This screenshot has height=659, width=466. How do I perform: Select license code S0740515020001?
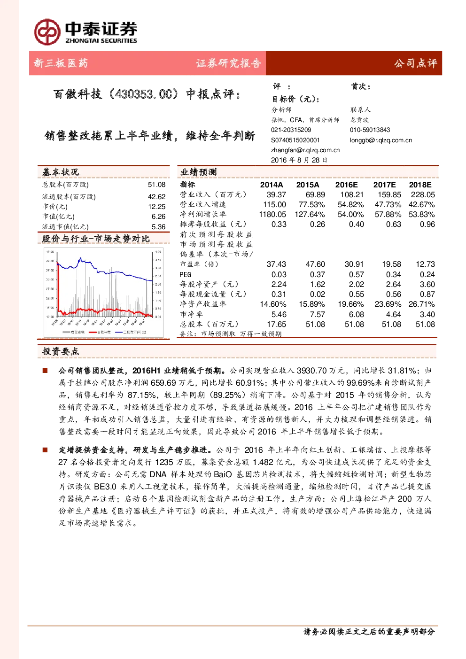[x=295, y=140]
